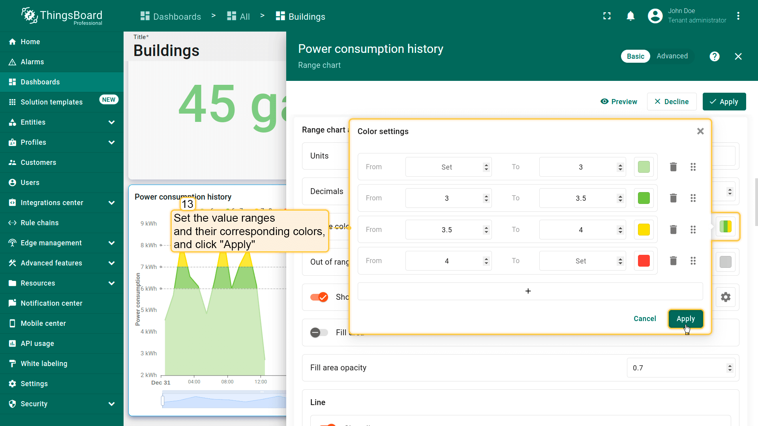This screenshot has width=758, height=426.
Task: Click drag handle of the yellow range row
Action: [693, 230]
